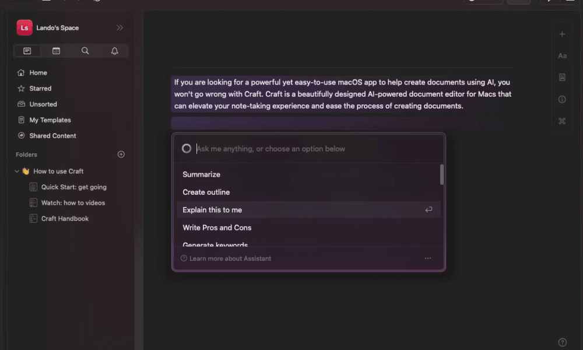Open Shared Content
This screenshot has width=583, height=350.
52,136
